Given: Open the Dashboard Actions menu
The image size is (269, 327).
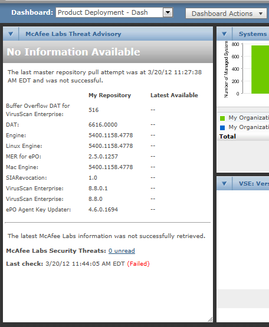Looking at the screenshot, I should [x=226, y=14].
